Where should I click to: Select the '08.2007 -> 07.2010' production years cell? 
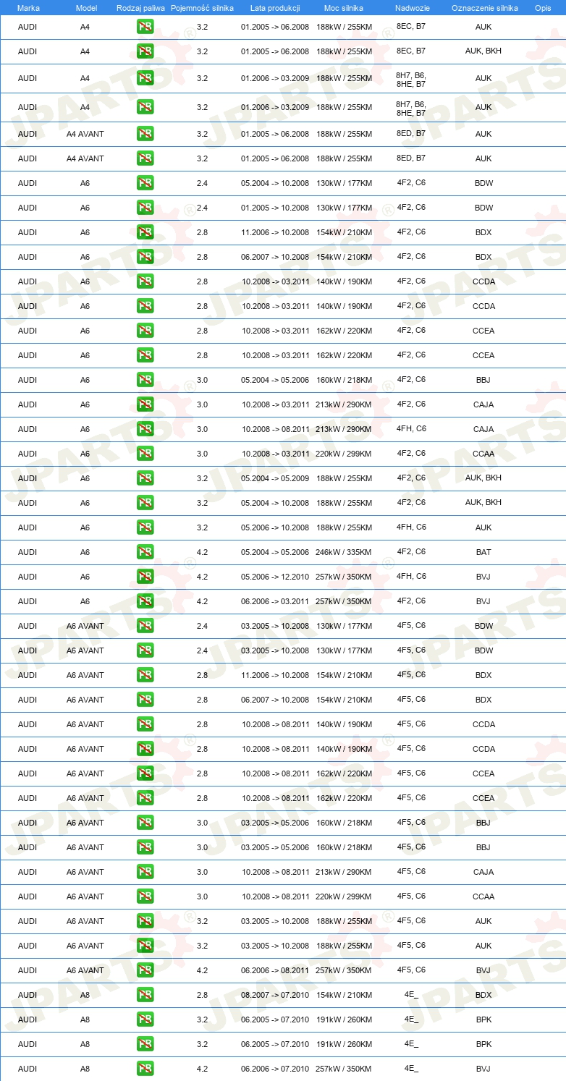(x=275, y=995)
